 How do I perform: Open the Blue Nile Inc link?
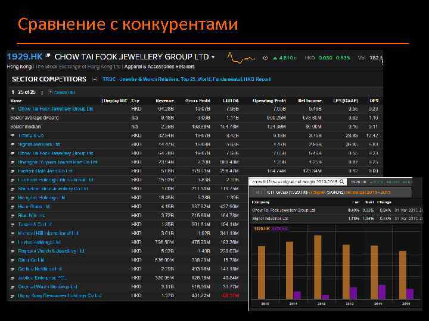pos(31,216)
